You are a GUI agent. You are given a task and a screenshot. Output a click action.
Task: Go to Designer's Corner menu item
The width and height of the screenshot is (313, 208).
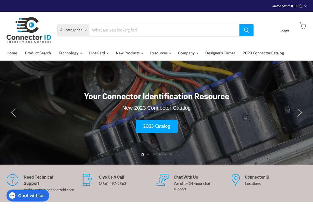pyautogui.click(x=220, y=53)
